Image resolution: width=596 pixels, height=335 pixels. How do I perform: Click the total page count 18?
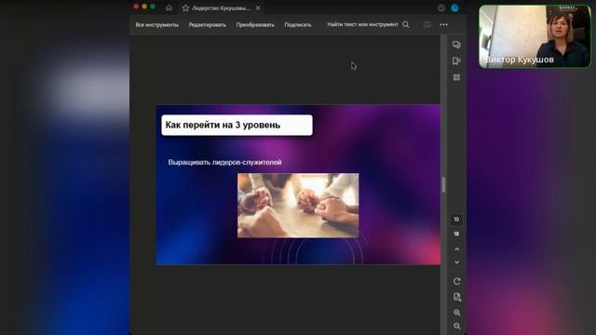456,234
